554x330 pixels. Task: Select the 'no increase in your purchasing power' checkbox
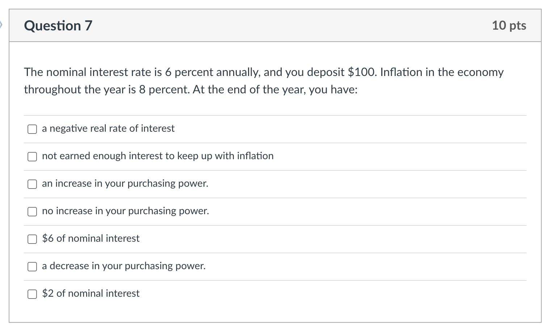[x=32, y=212]
